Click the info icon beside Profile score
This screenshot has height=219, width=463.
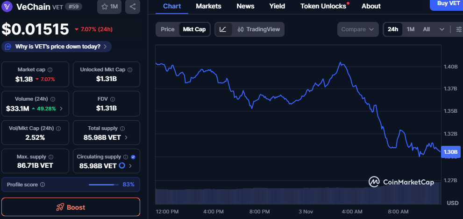pyautogui.click(x=43, y=185)
